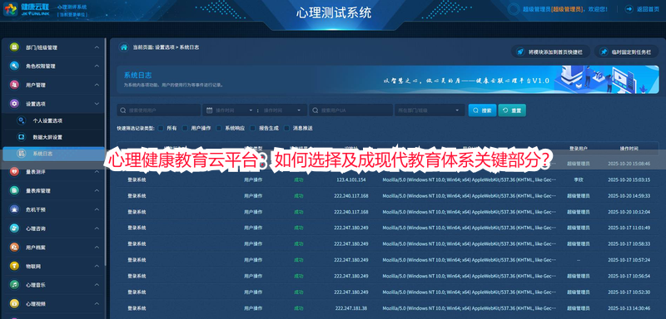Click the 登录用户 column header
The height and width of the screenshot is (319, 666).
[578, 148]
